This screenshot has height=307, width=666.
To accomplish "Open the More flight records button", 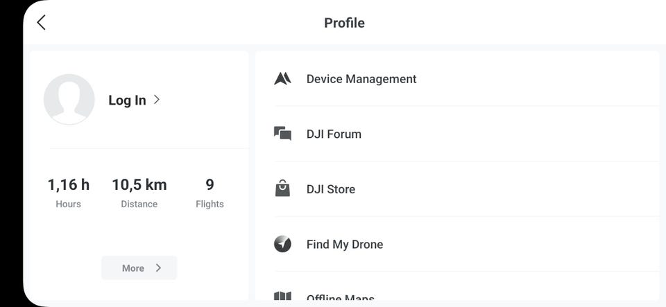I will (139, 268).
